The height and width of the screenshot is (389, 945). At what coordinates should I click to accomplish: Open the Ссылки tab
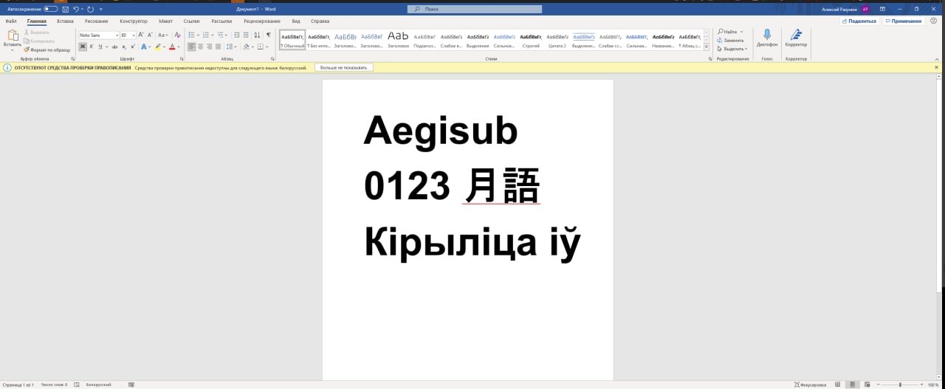coord(191,21)
